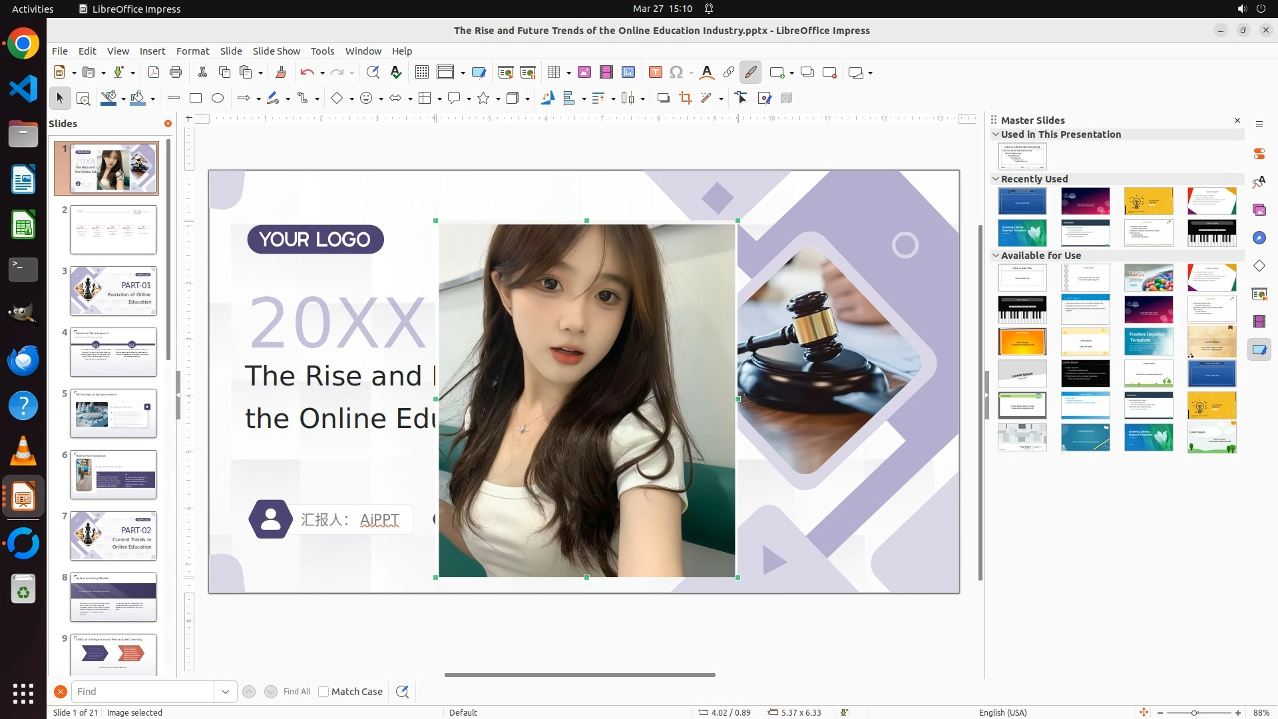Click the Insert Hyperlink icon
Viewport: 1278px width, 719px height.
[x=729, y=73]
